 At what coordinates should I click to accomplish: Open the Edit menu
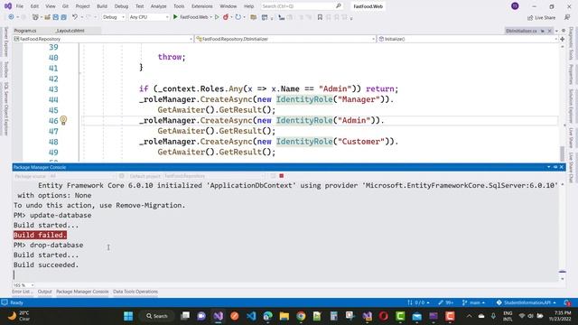[34, 6]
